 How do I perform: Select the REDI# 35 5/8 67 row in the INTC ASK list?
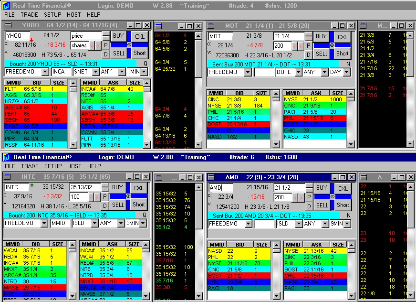point(111,263)
